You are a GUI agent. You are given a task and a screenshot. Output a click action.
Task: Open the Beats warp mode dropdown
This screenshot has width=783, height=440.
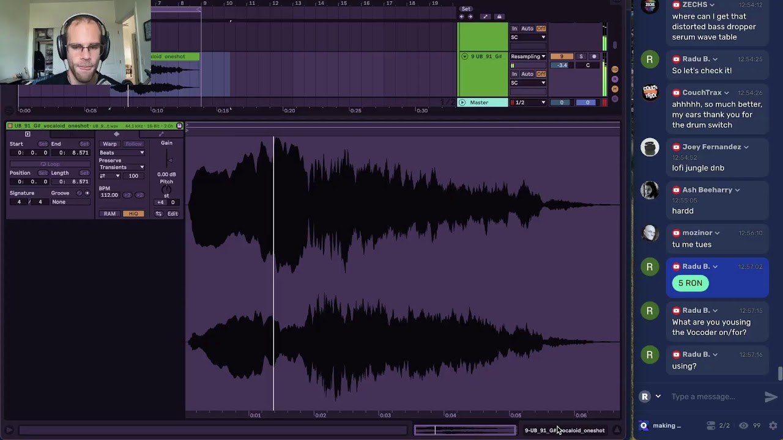(x=122, y=153)
